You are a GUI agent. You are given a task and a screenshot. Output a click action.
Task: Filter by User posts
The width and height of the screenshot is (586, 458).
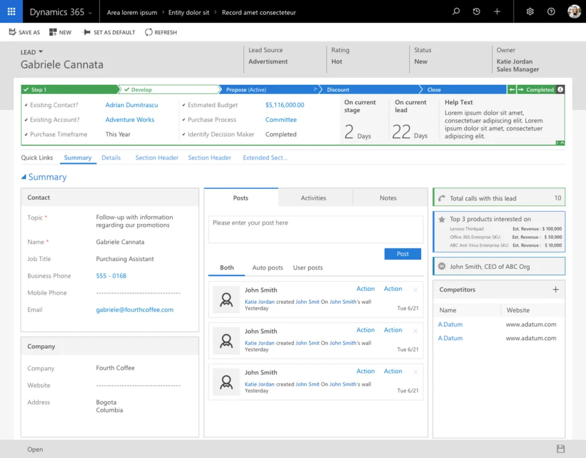click(x=307, y=268)
